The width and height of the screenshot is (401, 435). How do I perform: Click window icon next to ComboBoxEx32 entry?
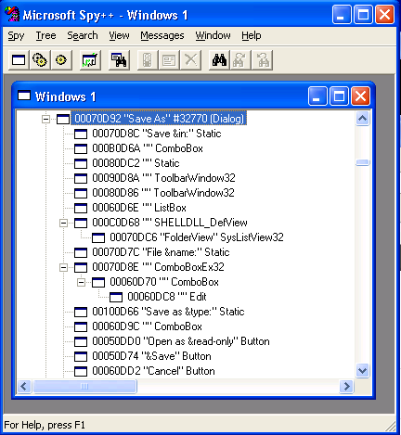coord(81,267)
